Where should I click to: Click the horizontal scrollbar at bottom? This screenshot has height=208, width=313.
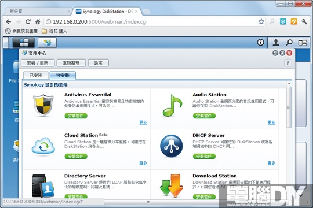(x=148, y=202)
